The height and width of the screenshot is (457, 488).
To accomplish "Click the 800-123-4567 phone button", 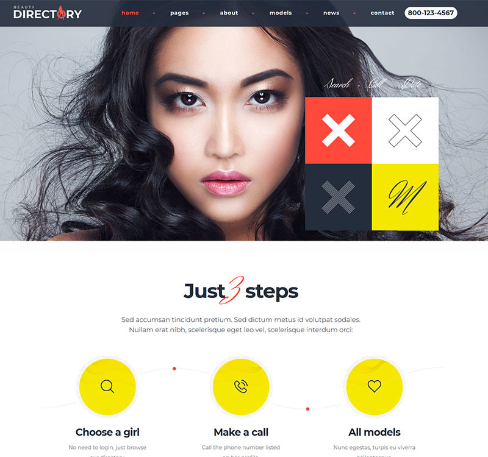I will [x=431, y=13].
